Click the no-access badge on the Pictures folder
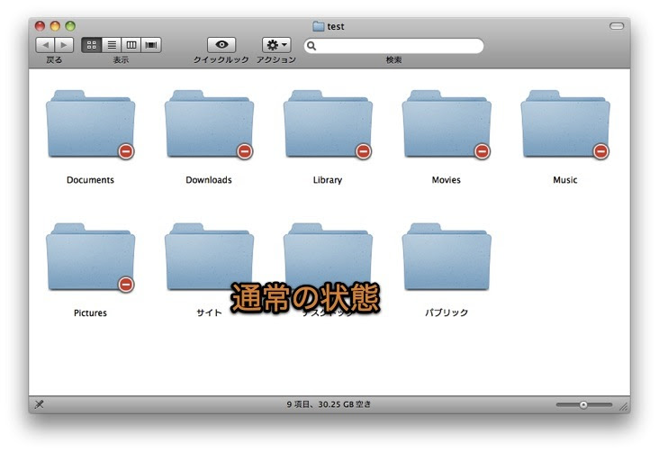 (x=126, y=285)
